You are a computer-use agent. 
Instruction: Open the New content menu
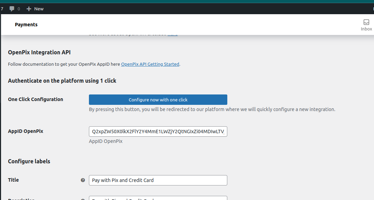pos(35,9)
